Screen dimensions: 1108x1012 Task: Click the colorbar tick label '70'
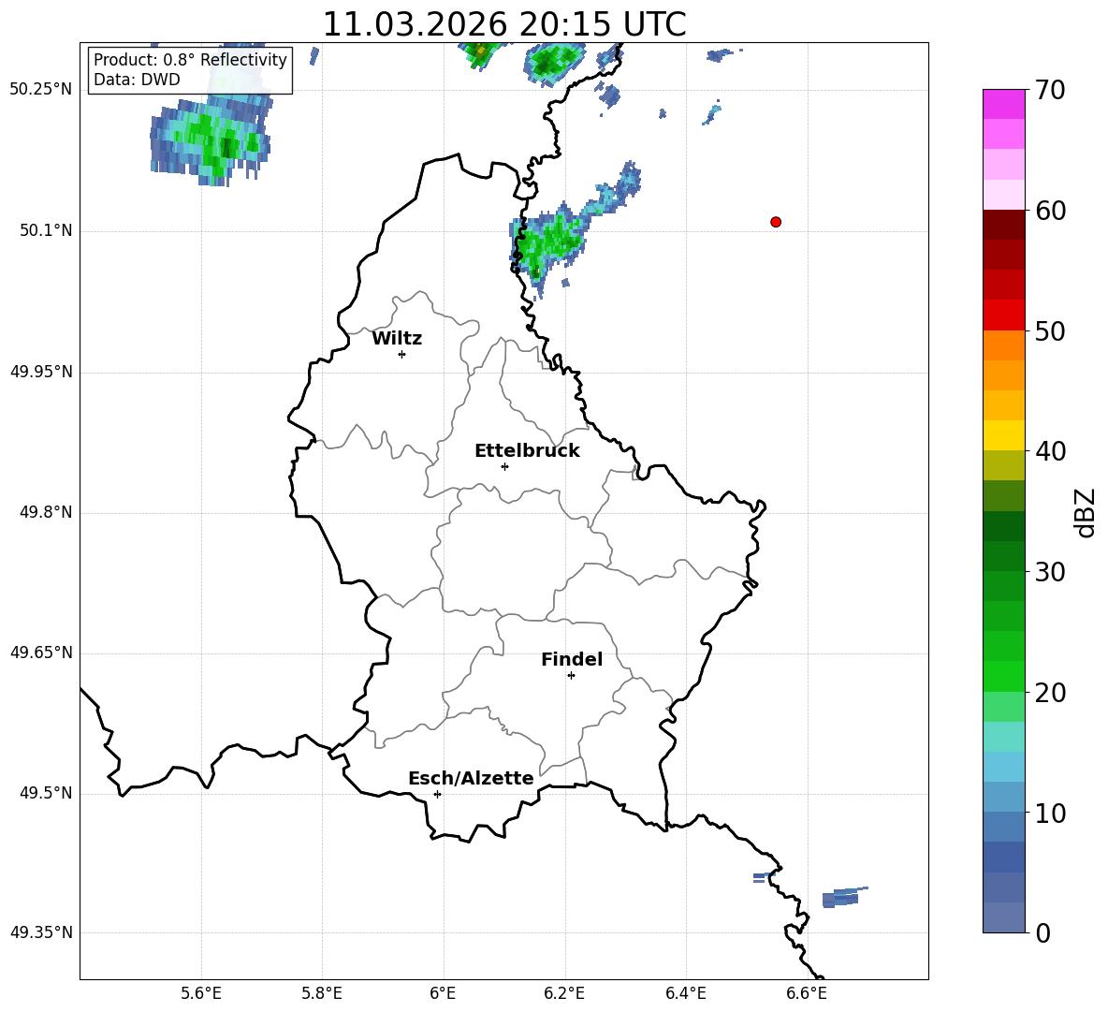point(1050,90)
